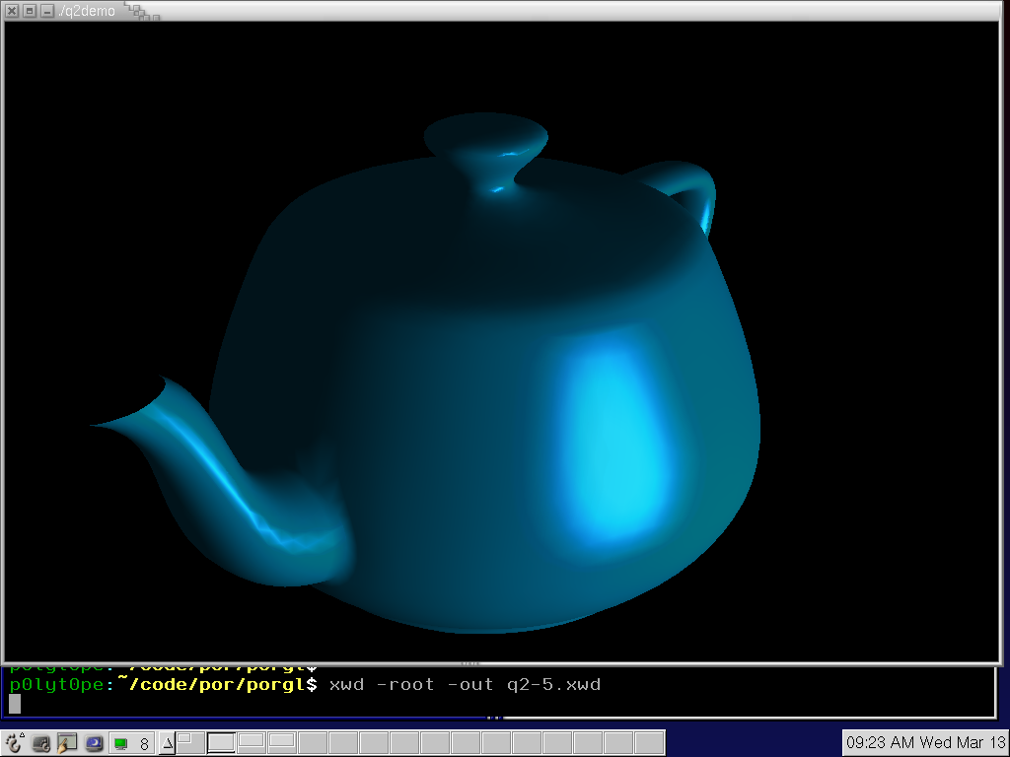Click the terminal cursor block
Screen dimensions: 1010x757
[15, 703]
